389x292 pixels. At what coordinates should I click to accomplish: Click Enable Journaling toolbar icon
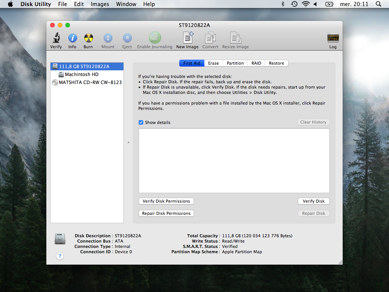[x=155, y=38]
